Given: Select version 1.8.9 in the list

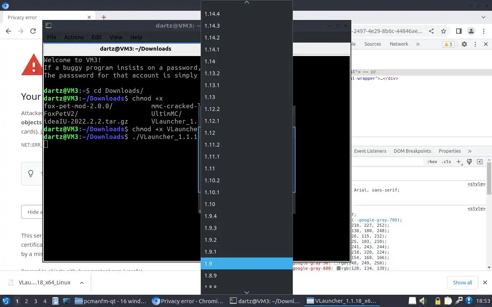Looking at the screenshot, I should click(x=246, y=276).
